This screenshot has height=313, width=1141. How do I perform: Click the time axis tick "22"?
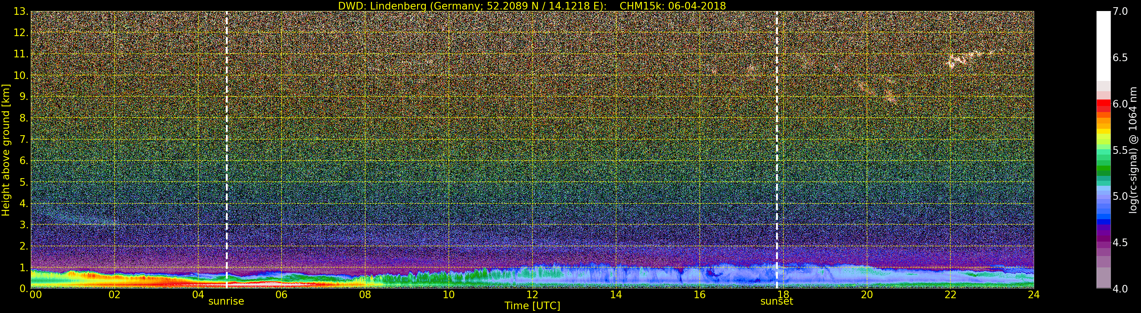point(951,295)
